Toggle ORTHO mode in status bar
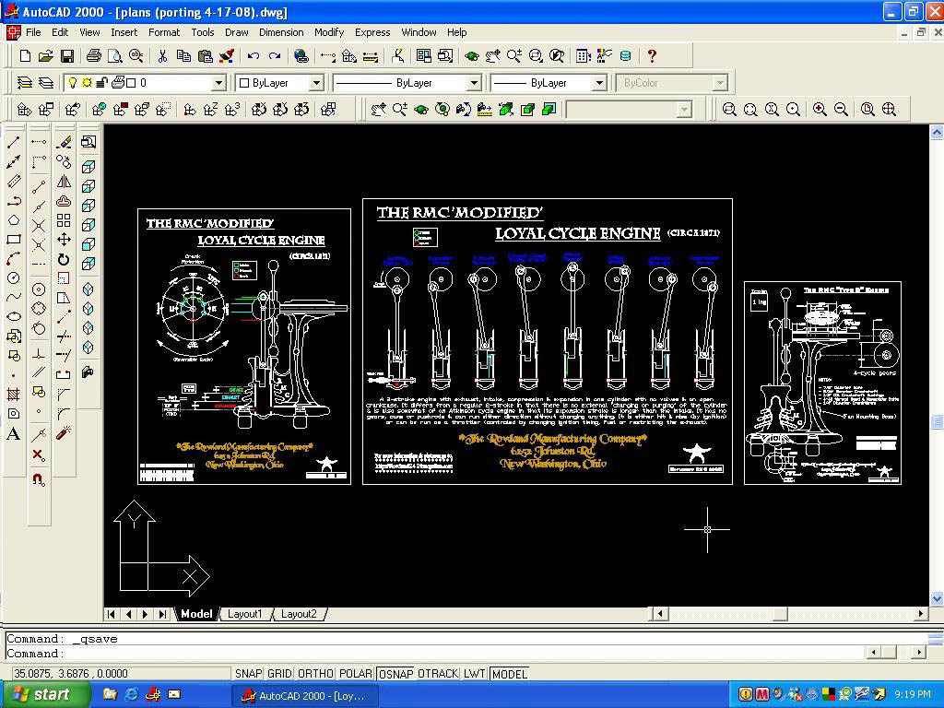 click(315, 674)
